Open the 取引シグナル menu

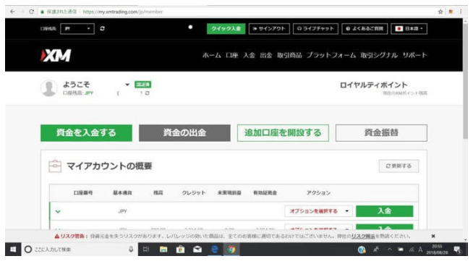(379, 55)
